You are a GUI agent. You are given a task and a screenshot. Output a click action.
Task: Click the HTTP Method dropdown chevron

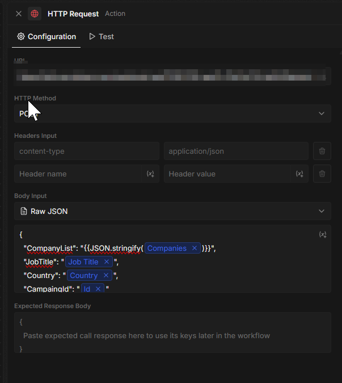coord(322,113)
